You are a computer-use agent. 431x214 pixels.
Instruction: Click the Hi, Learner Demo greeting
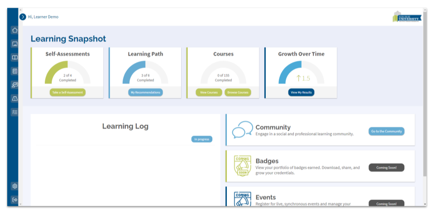click(43, 17)
